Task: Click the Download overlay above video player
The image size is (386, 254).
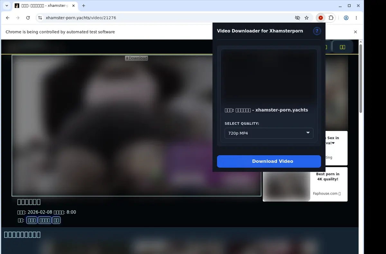Action: [x=136, y=58]
